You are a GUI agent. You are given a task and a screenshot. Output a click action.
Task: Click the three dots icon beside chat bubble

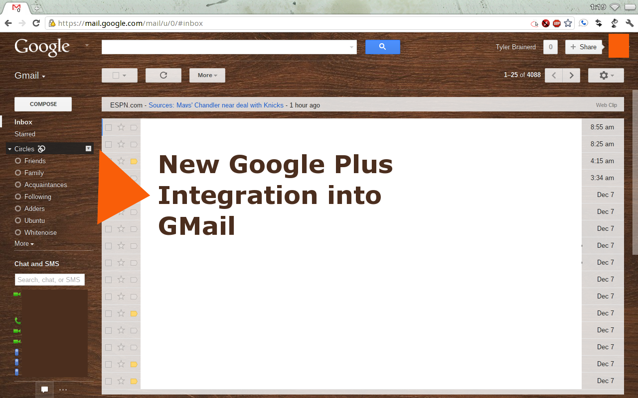(63, 390)
